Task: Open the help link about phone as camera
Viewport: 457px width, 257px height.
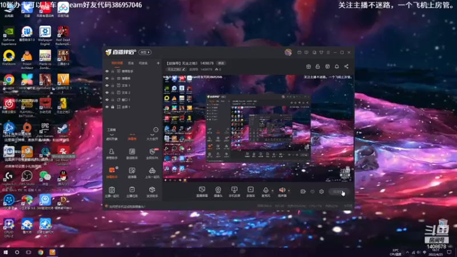Action: pos(126,207)
